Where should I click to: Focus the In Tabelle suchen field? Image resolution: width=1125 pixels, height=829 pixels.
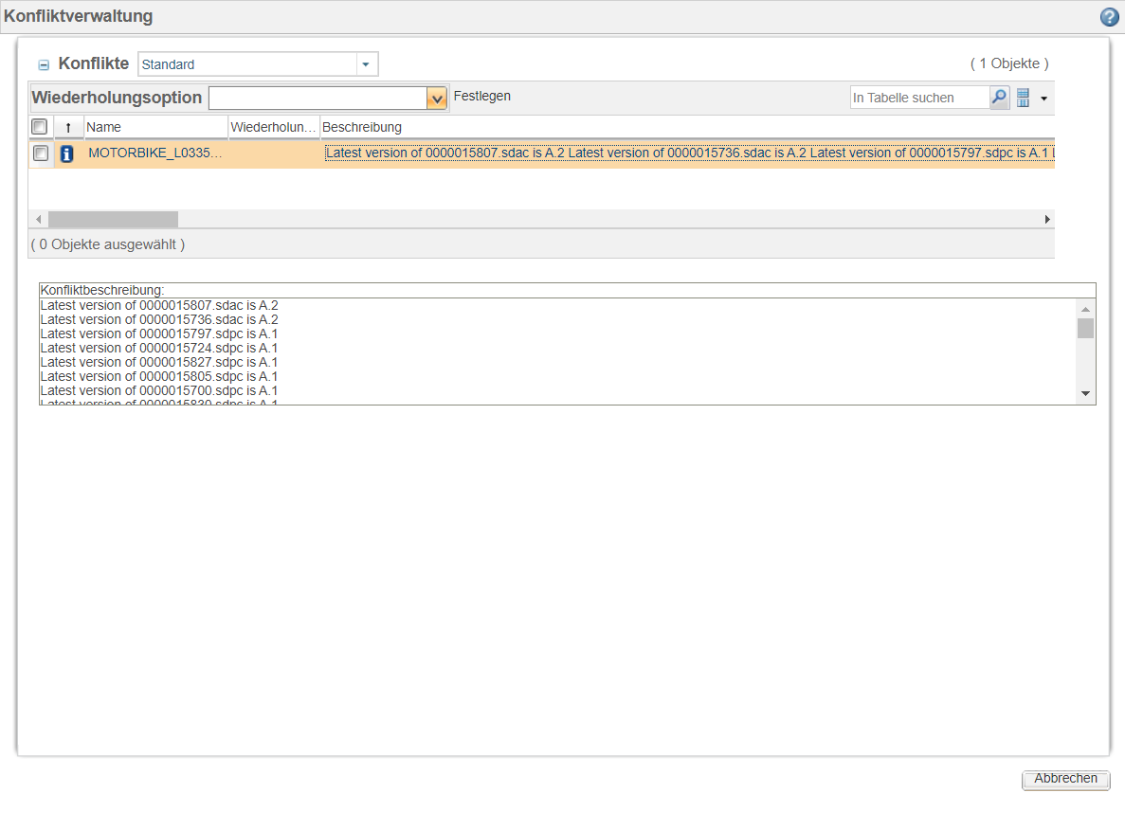click(x=919, y=98)
